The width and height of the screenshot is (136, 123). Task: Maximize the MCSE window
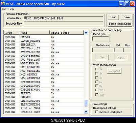(x=127, y=4)
